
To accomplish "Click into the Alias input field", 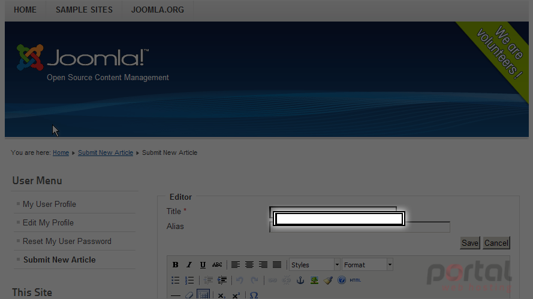I will [360, 227].
